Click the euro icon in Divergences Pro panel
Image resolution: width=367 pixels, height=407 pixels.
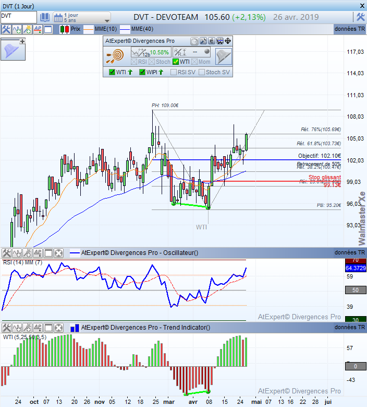212,41
